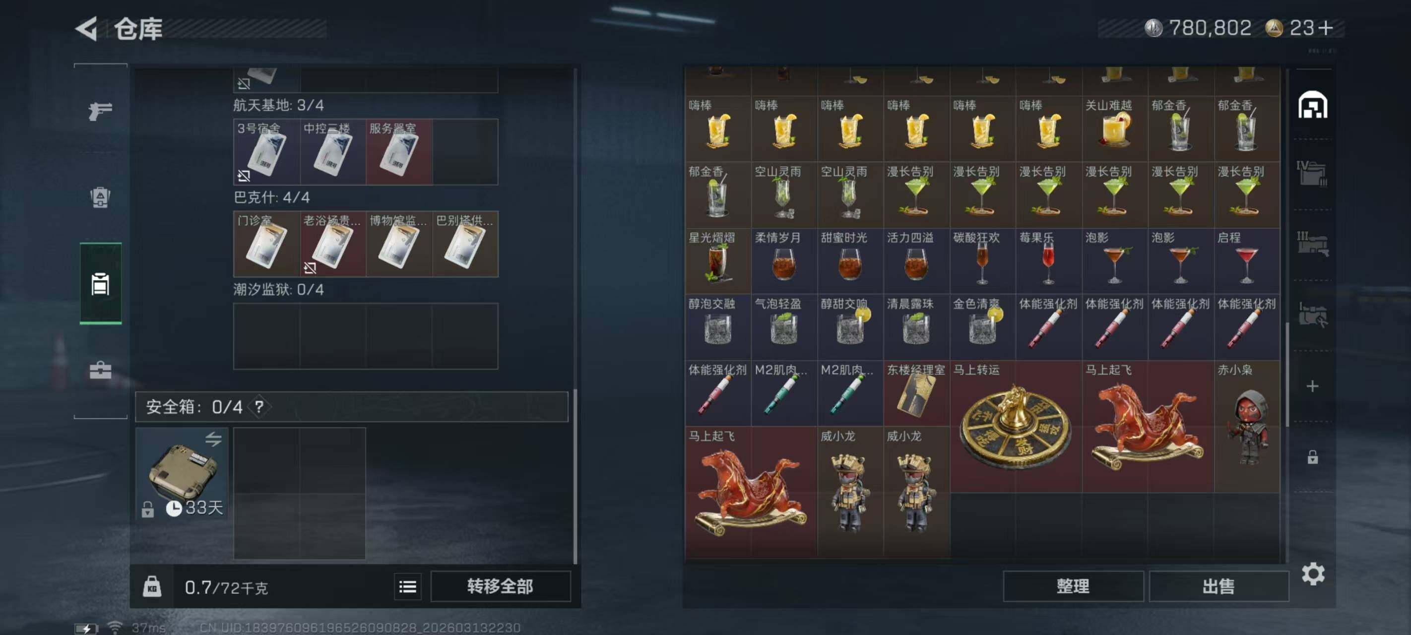The height and width of the screenshot is (635, 1411).
Task: Click the safe box question mark help
Action: [259, 407]
